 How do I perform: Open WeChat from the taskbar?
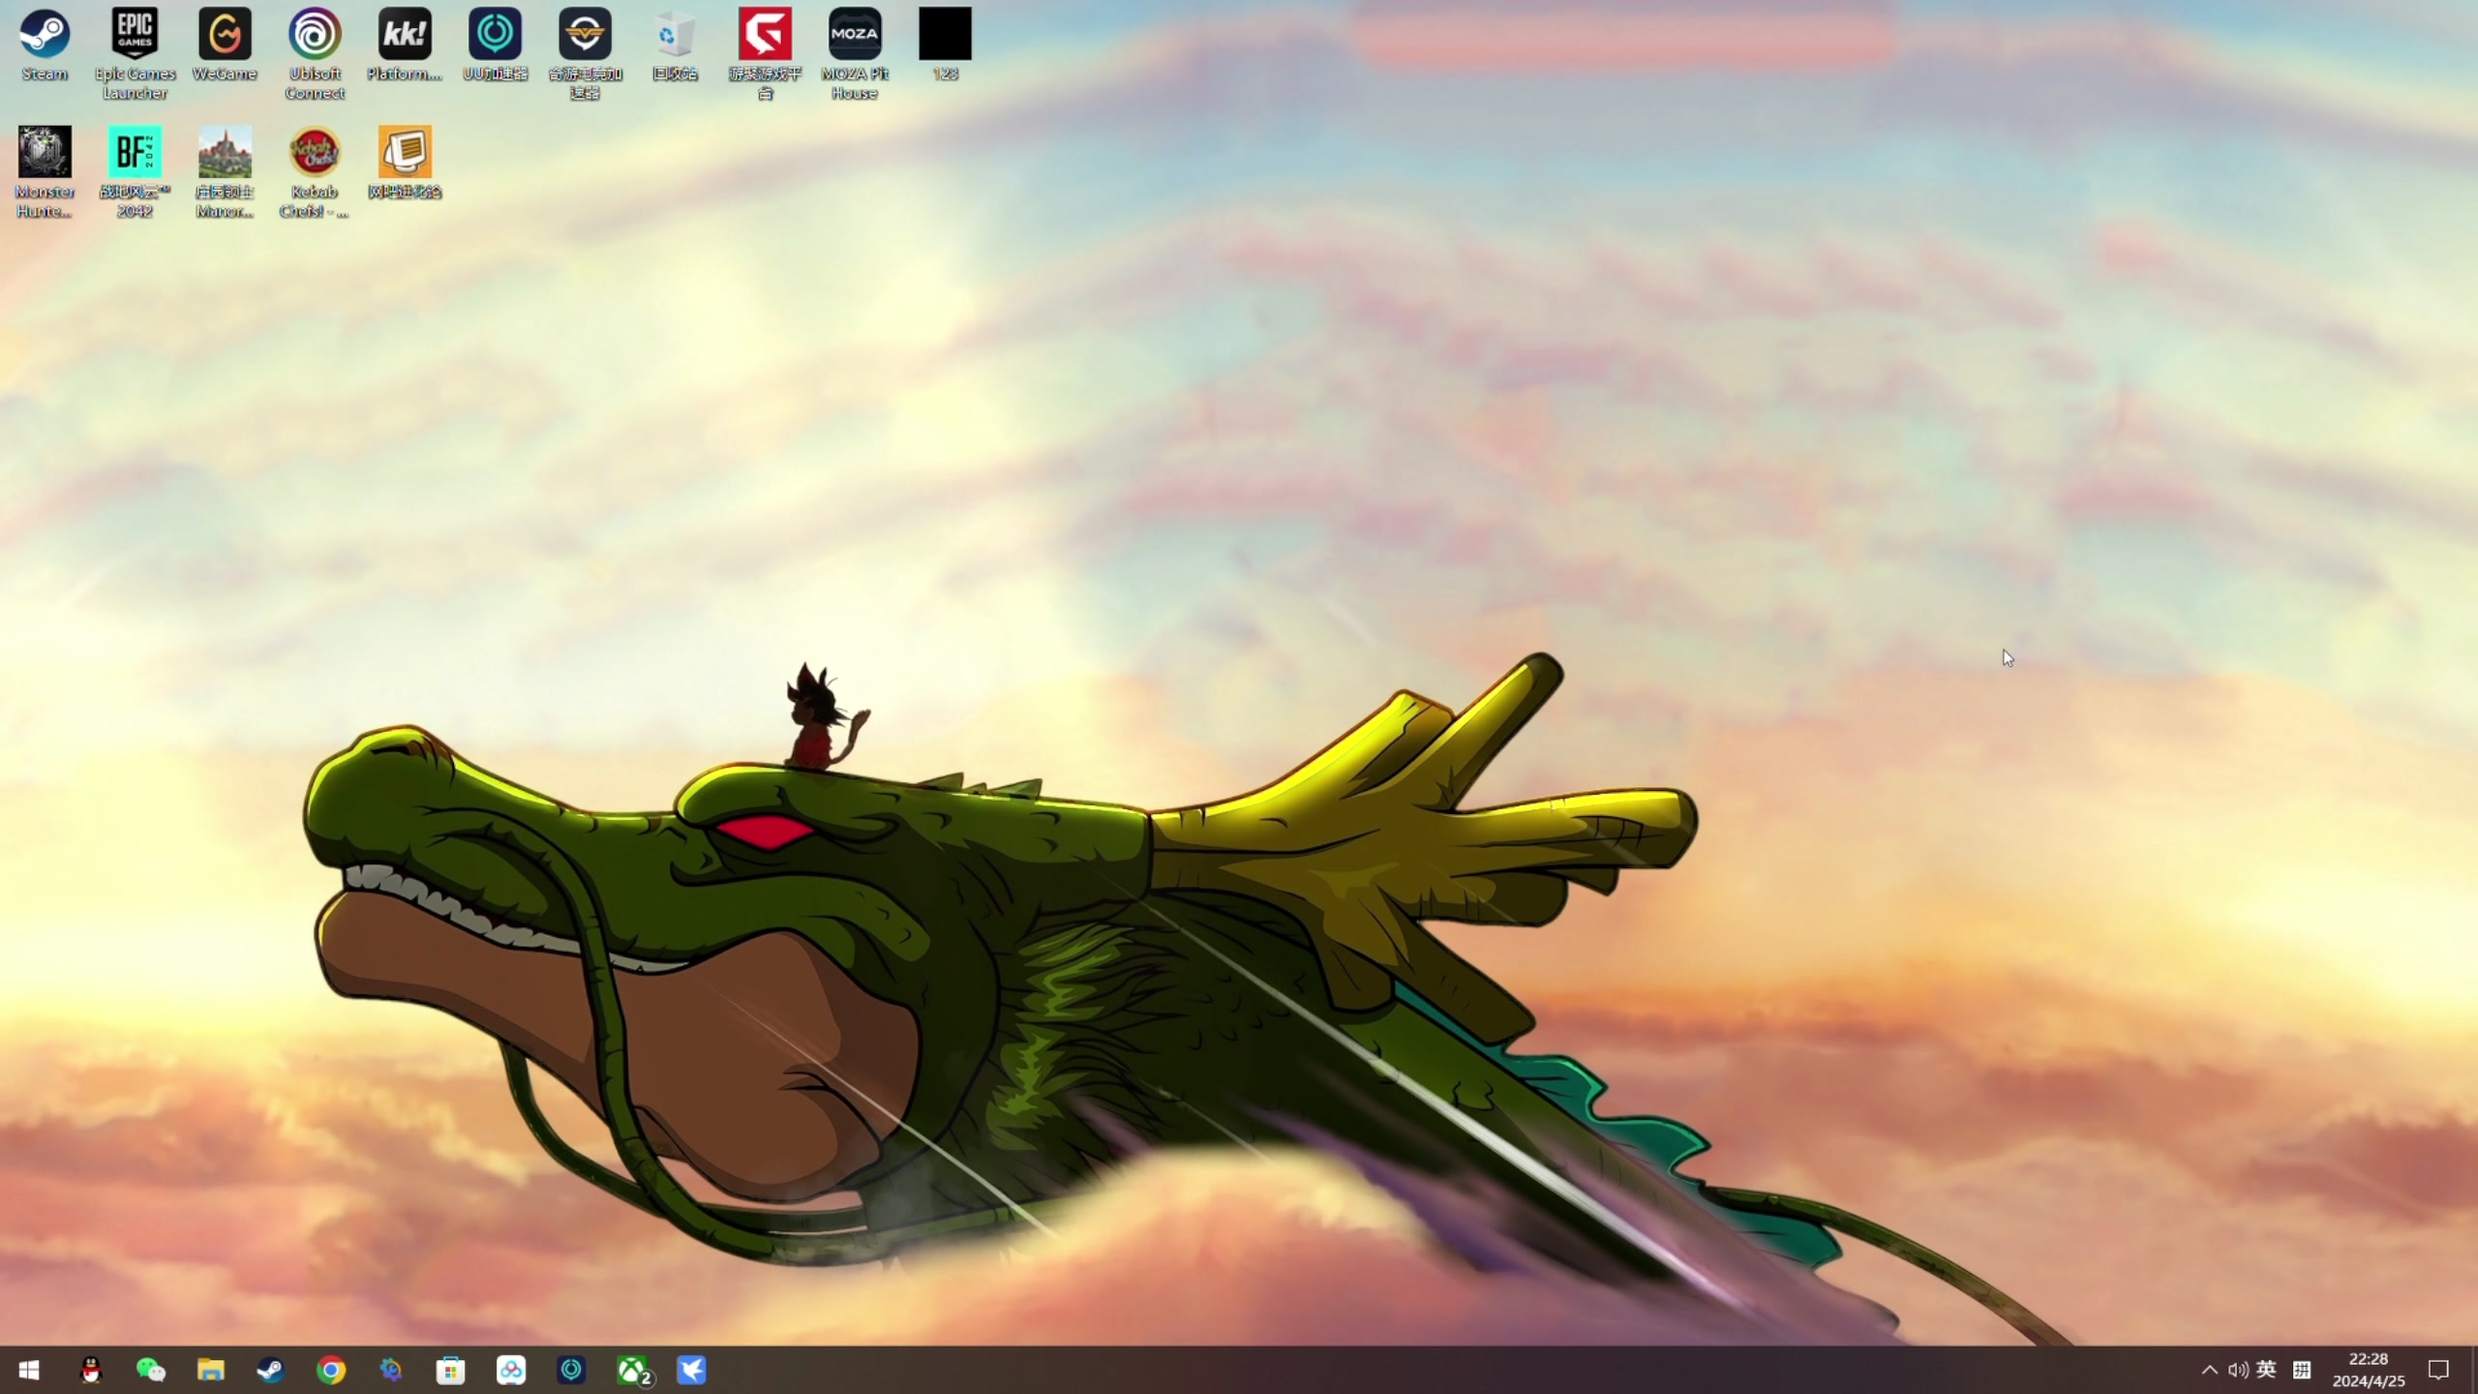(x=151, y=1370)
